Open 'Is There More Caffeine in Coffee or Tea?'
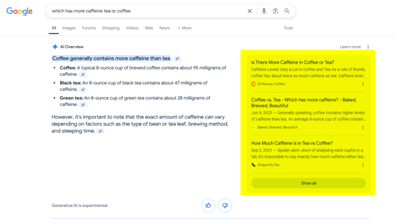396x224 pixels. pyautogui.click(x=293, y=62)
